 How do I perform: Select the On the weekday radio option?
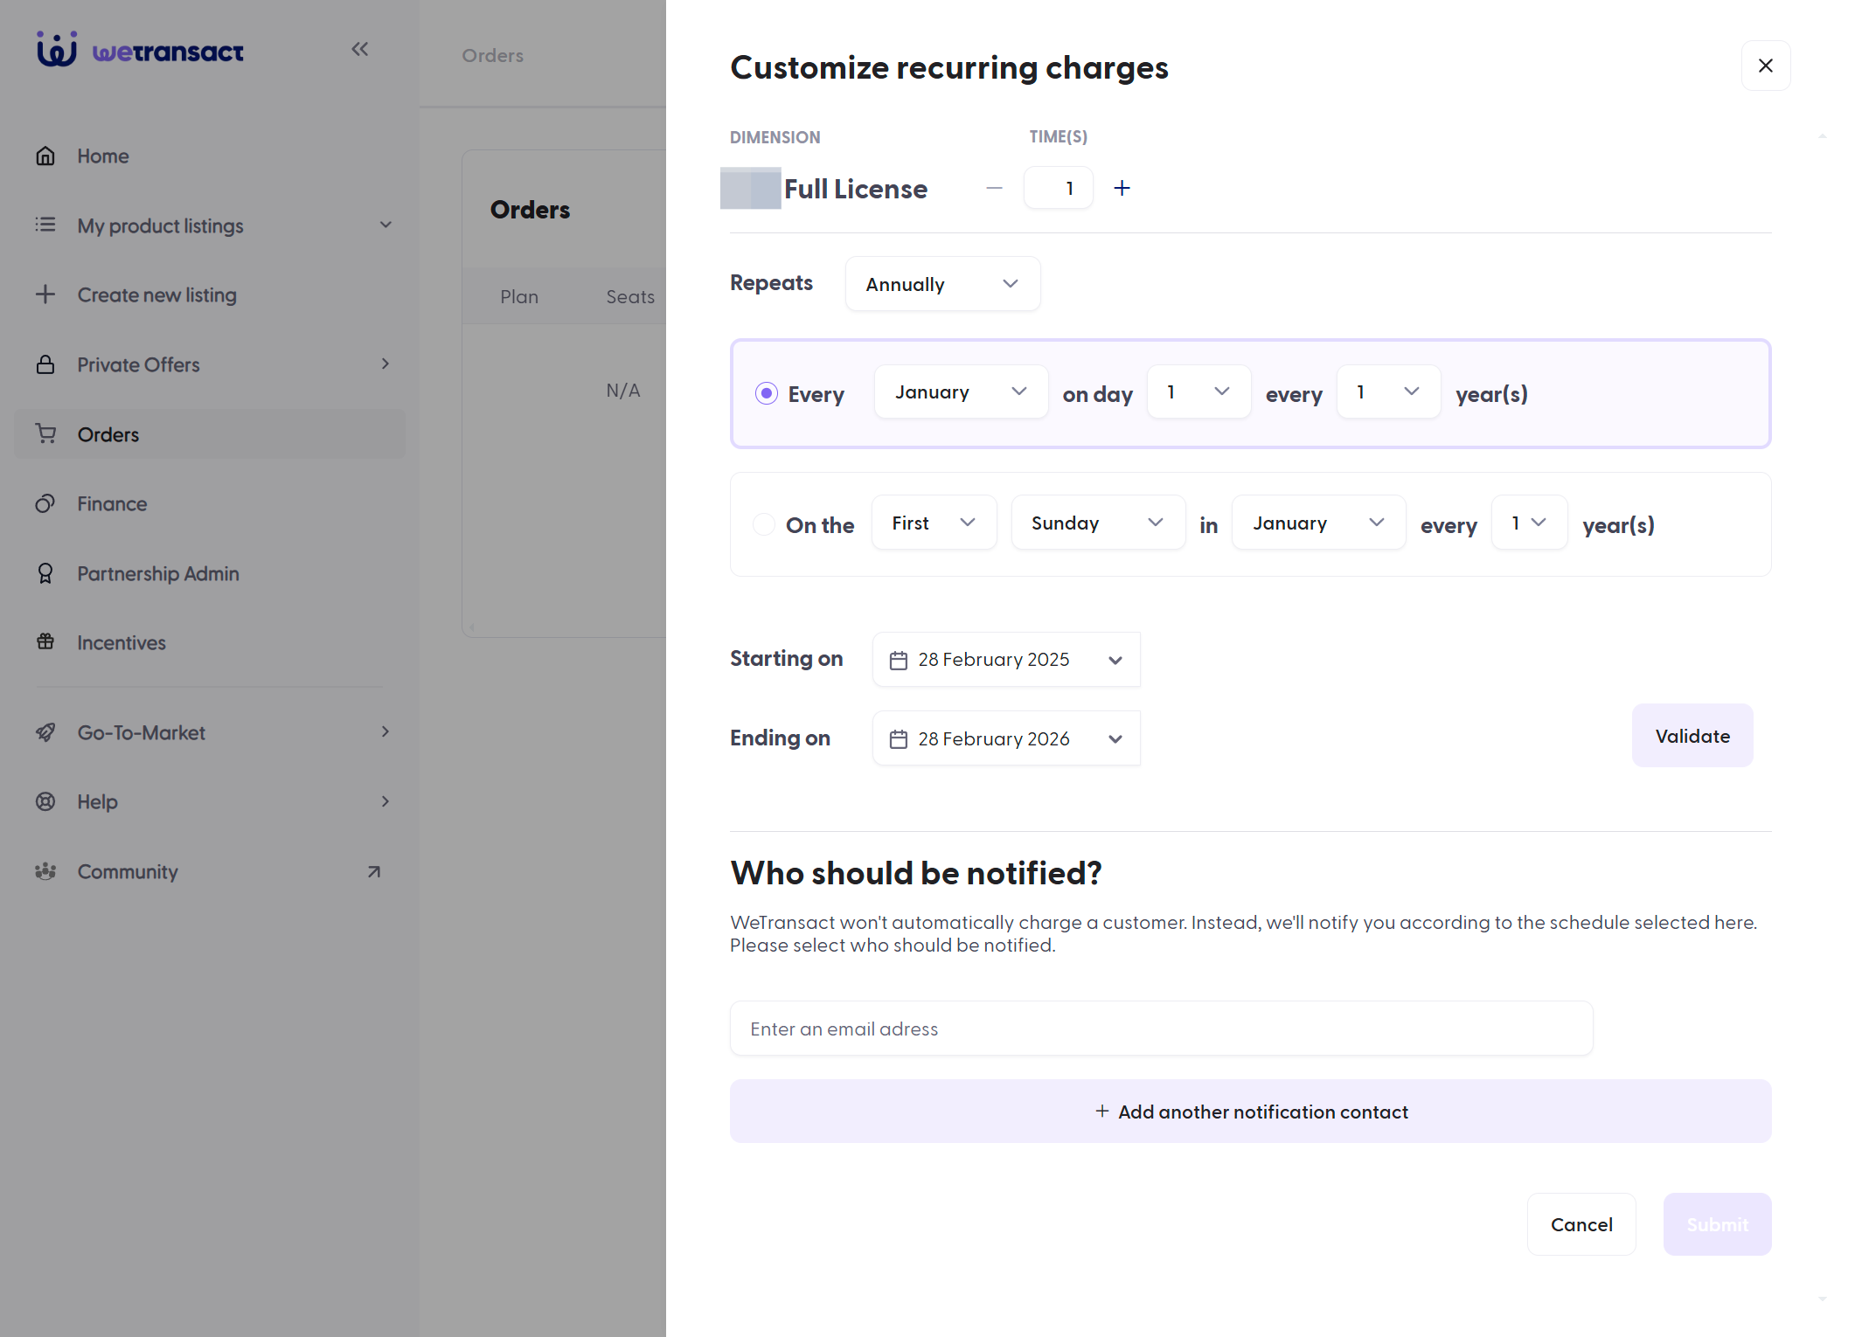[764, 524]
